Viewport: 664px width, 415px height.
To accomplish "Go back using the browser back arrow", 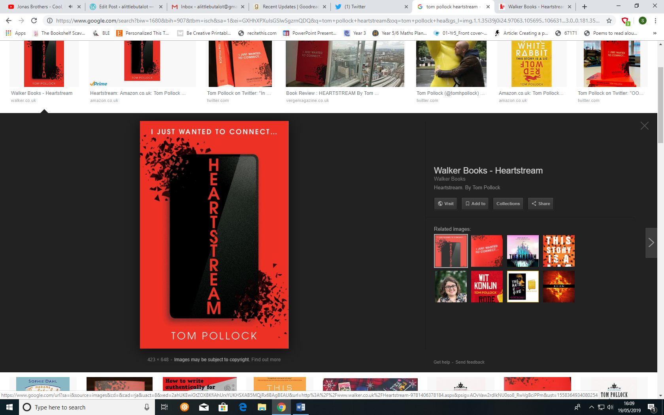I will tap(9, 21).
